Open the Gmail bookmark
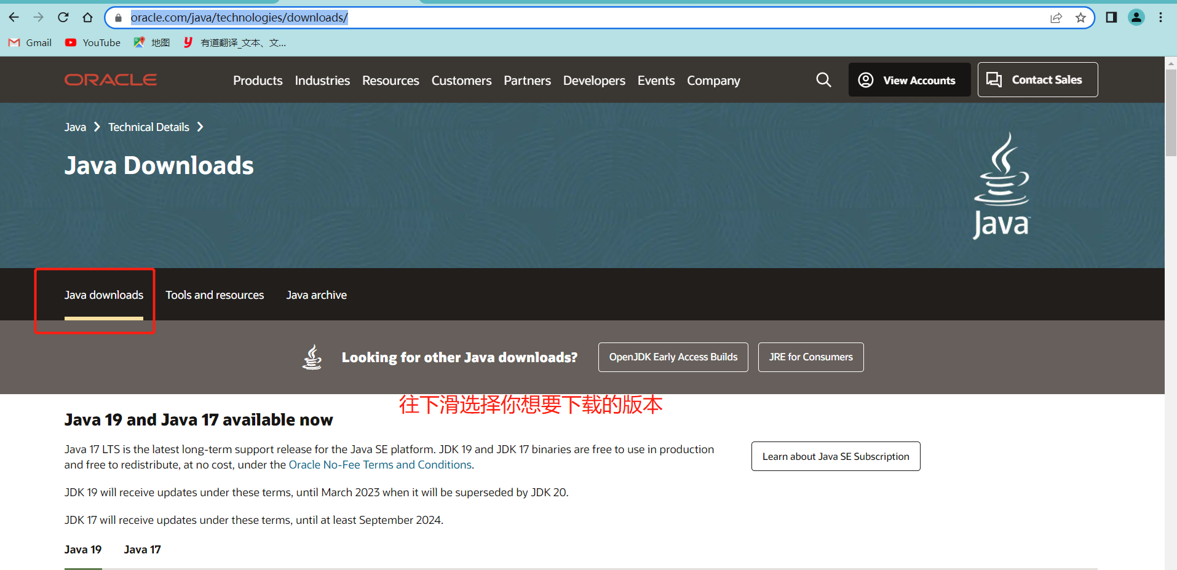This screenshot has height=570, width=1177. click(30, 42)
